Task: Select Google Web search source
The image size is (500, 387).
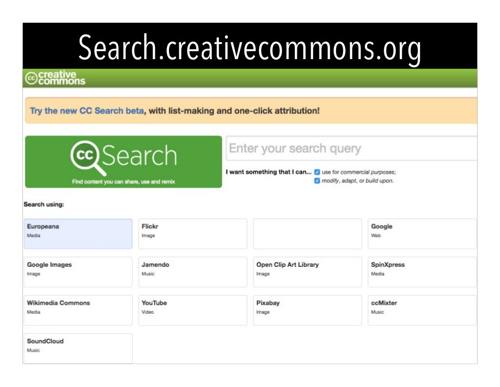Action: [x=422, y=234]
